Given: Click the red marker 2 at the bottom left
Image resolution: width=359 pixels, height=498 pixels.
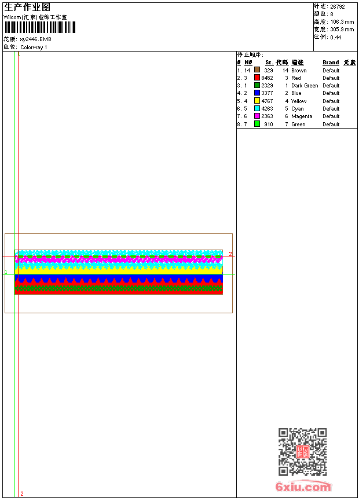Looking at the screenshot, I should tap(22, 493).
